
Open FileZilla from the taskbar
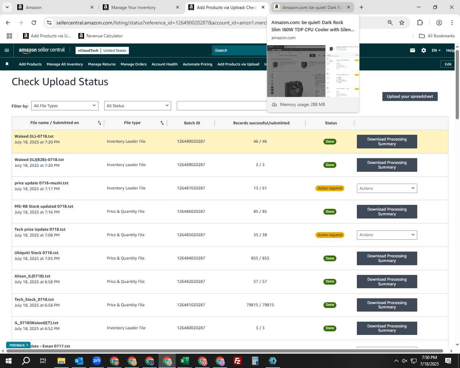click(x=238, y=361)
